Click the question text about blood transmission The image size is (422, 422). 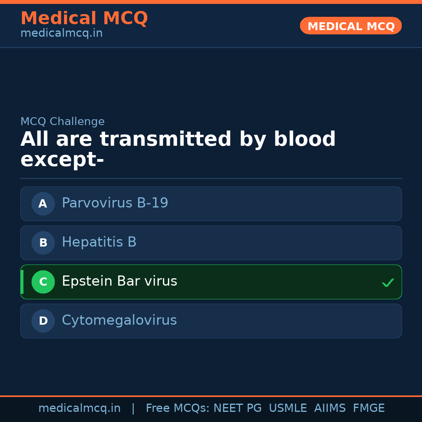click(178, 150)
